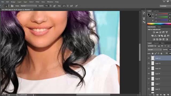Add a Color Lookup adjustment

click(168, 36)
